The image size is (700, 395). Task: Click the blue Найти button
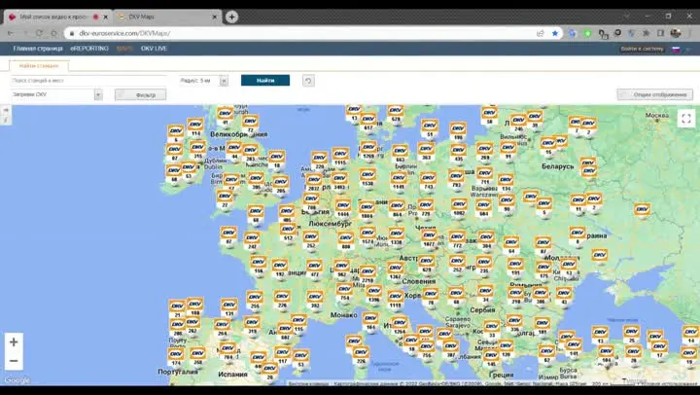tap(265, 81)
